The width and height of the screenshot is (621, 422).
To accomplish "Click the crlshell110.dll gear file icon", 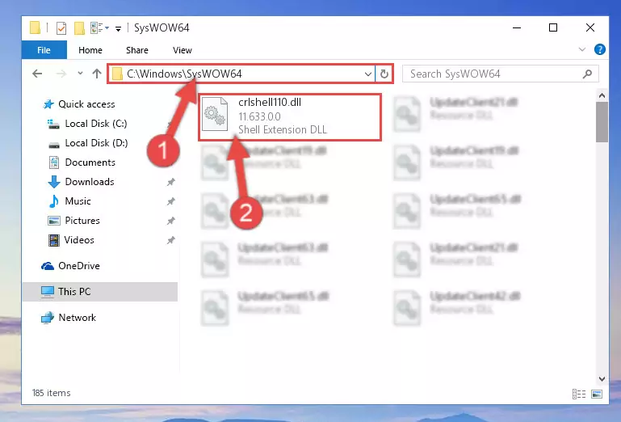I will (x=215, y=114).
